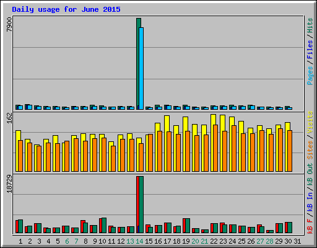The width and height of the screenshot is (317, 248).
Task: Click the green kB Out bar for day 30
Action: tap(290, 228)
